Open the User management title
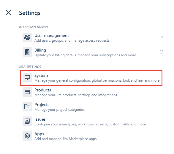Screen dimensions: 174x154 click(52, 35)
